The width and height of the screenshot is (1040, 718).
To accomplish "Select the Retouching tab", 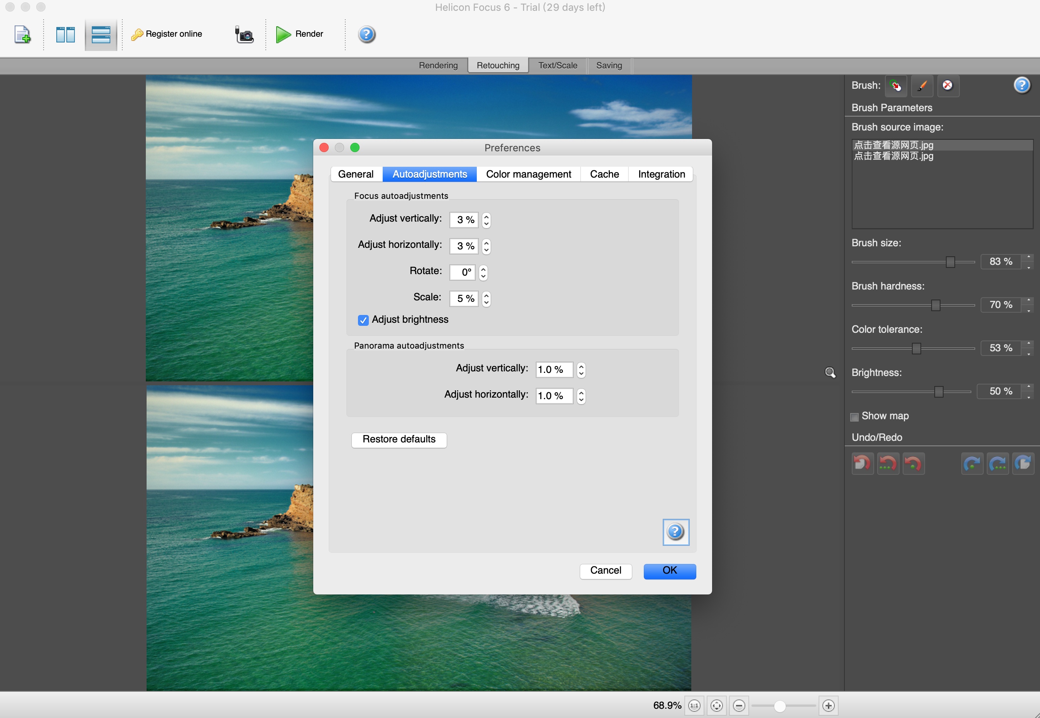I will coord(498,65).
